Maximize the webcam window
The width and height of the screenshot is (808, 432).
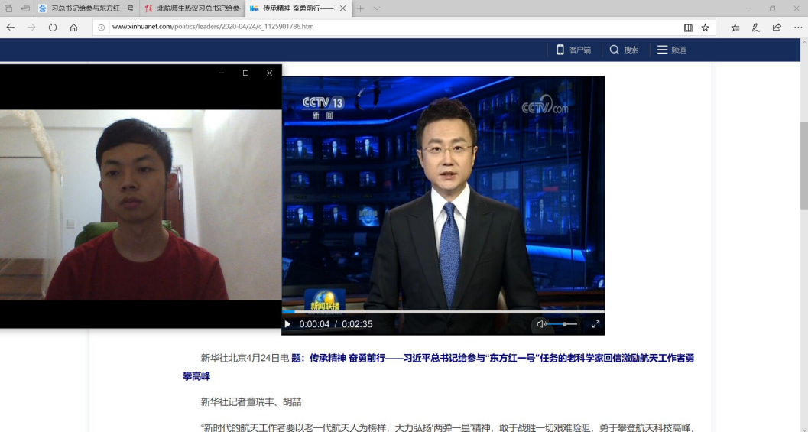coord(246,73)
